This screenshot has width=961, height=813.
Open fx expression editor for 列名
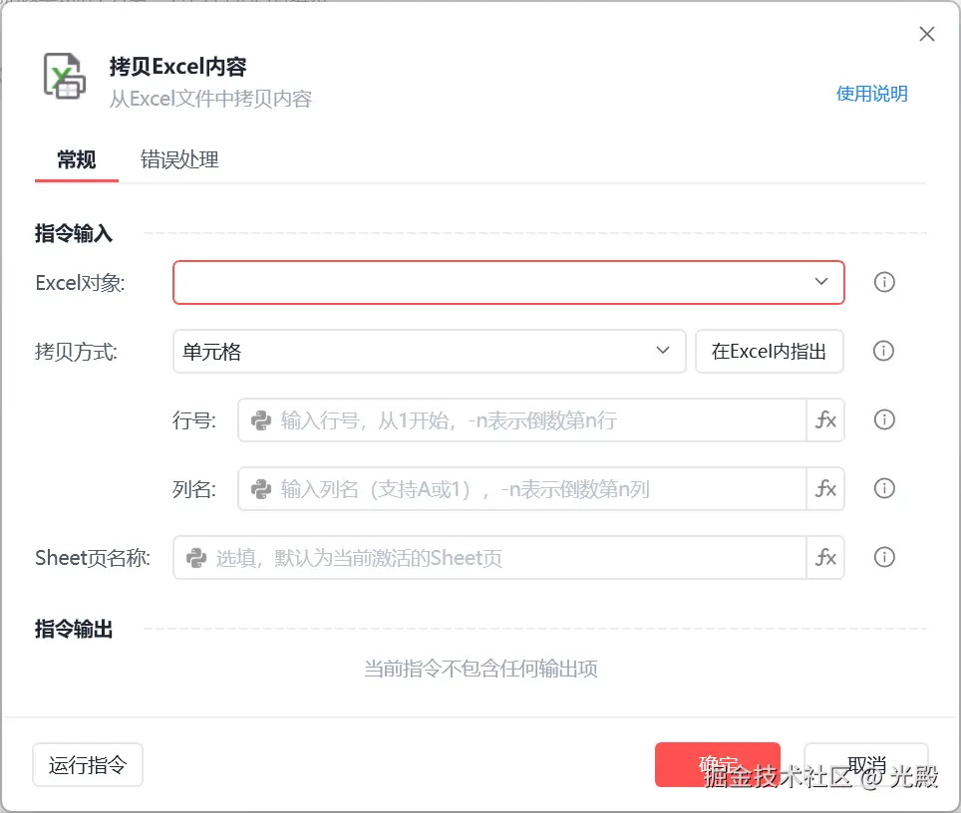pos(825,488)
